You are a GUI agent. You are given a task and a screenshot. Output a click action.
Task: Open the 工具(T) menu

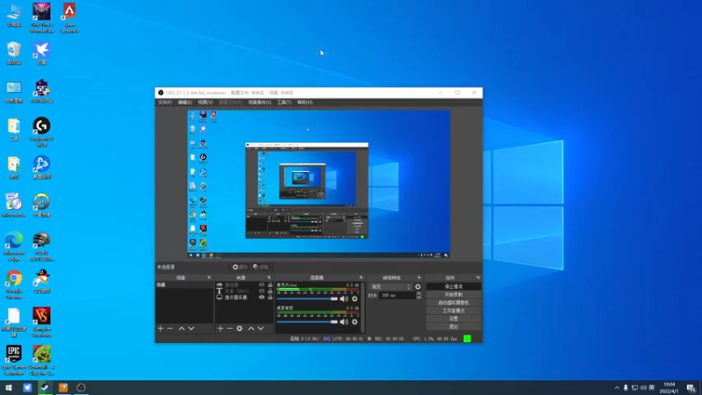(x=283, y=103)
